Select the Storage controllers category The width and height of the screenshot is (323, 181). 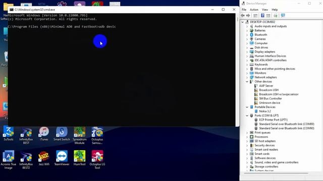point(266,166)
